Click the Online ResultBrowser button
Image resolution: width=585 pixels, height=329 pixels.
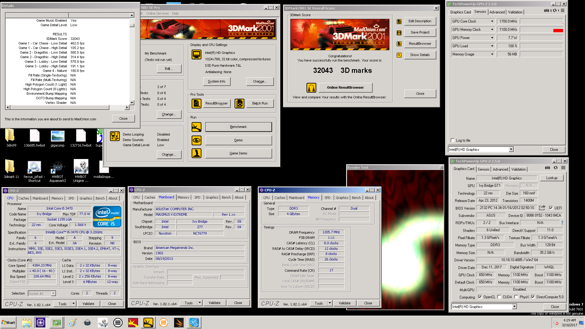pos(345,88)
